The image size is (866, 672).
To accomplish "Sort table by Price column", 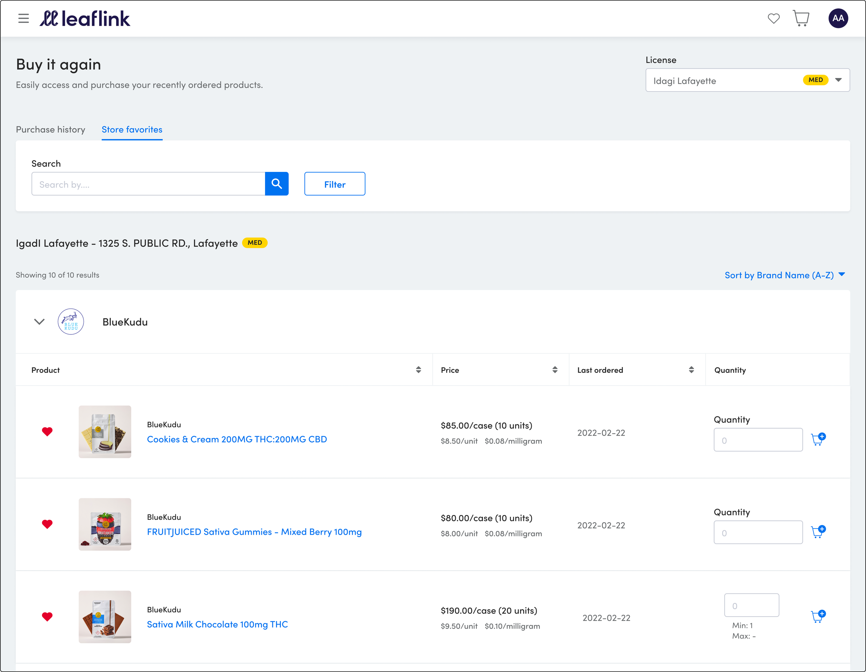I will click(x=554, y=370).
